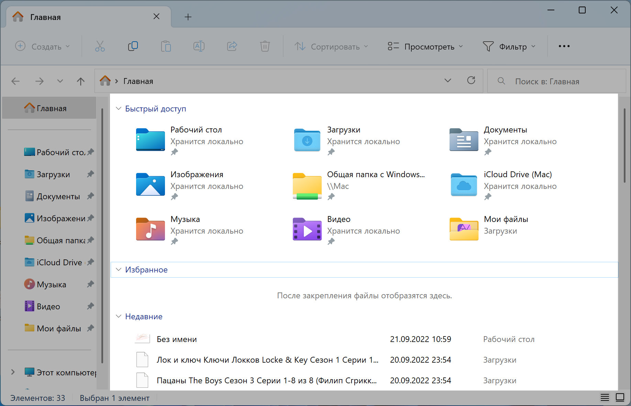Click the Cut scissors icon in toolbar
The height and width of the screenshot is (406, 631).
click(100, 46)
